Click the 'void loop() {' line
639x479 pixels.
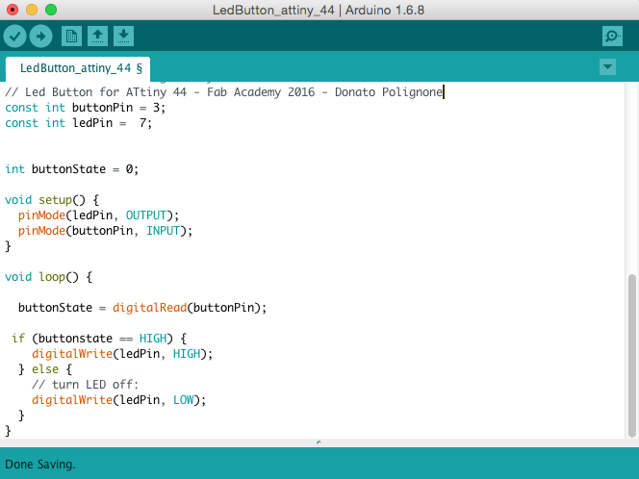coord(48,277)
